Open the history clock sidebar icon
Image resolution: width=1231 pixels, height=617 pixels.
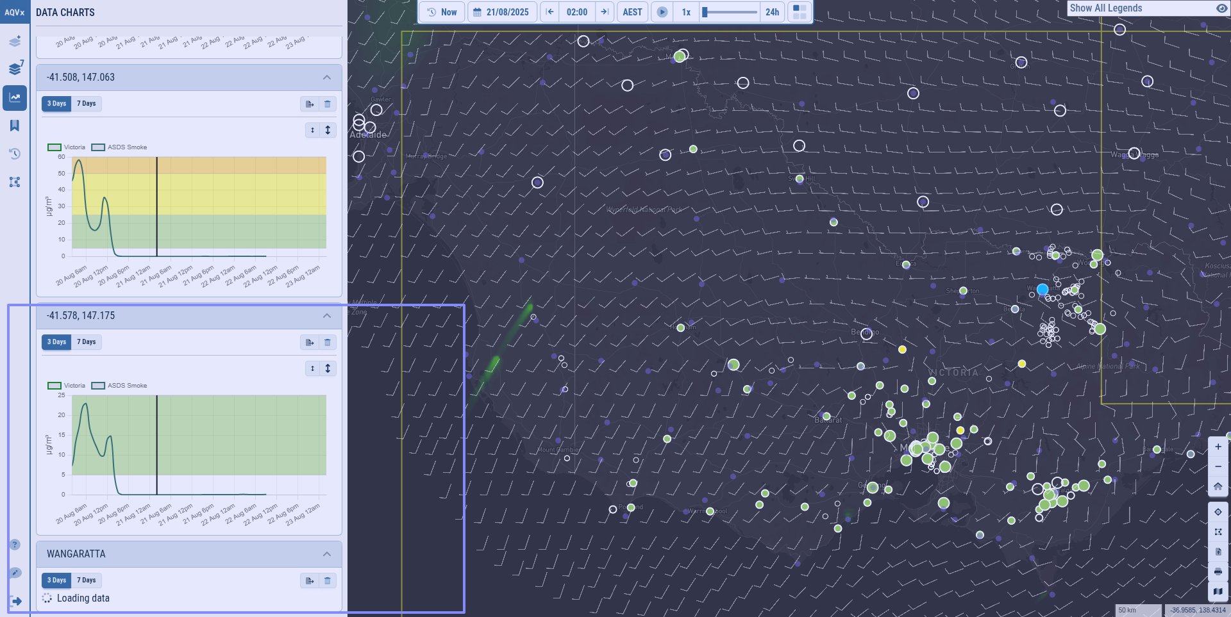(15, 154)
